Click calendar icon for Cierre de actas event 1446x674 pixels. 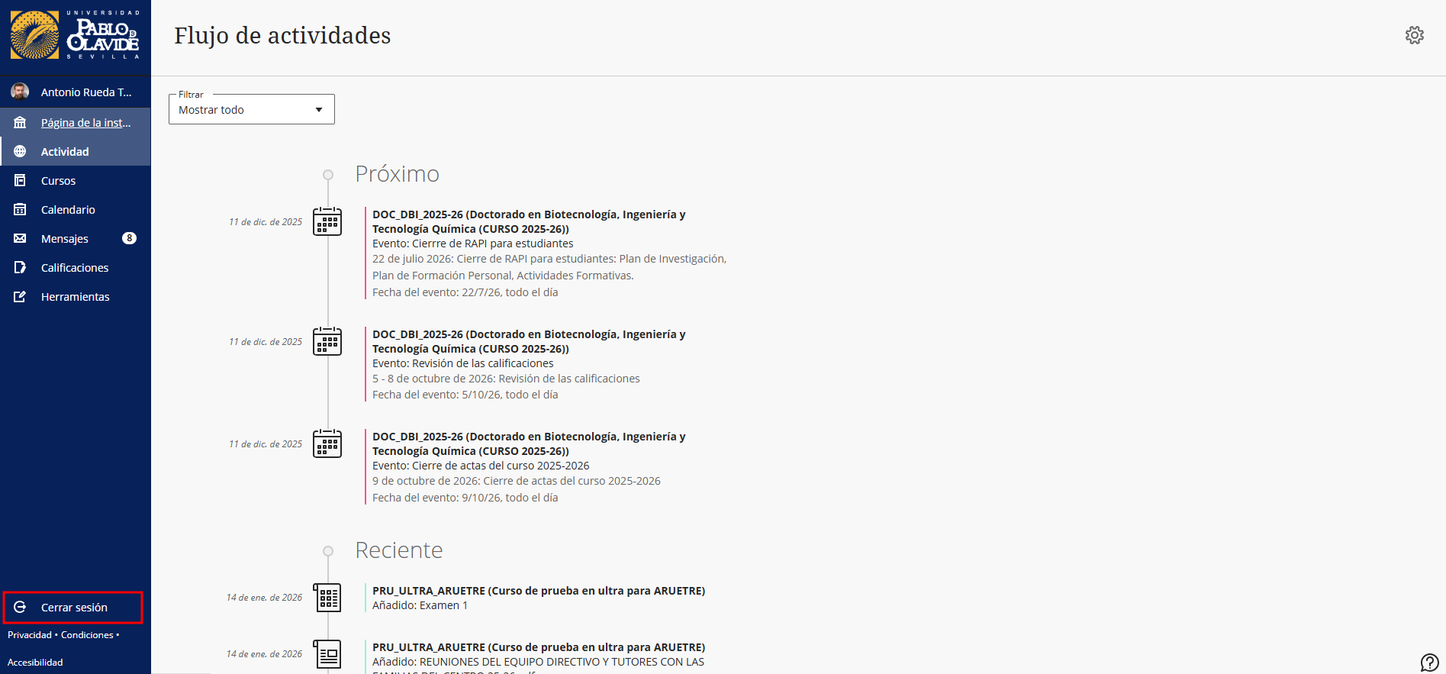coord(327,444)
